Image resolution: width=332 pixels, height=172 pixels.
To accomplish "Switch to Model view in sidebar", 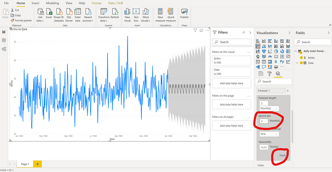I will point(4,49).
